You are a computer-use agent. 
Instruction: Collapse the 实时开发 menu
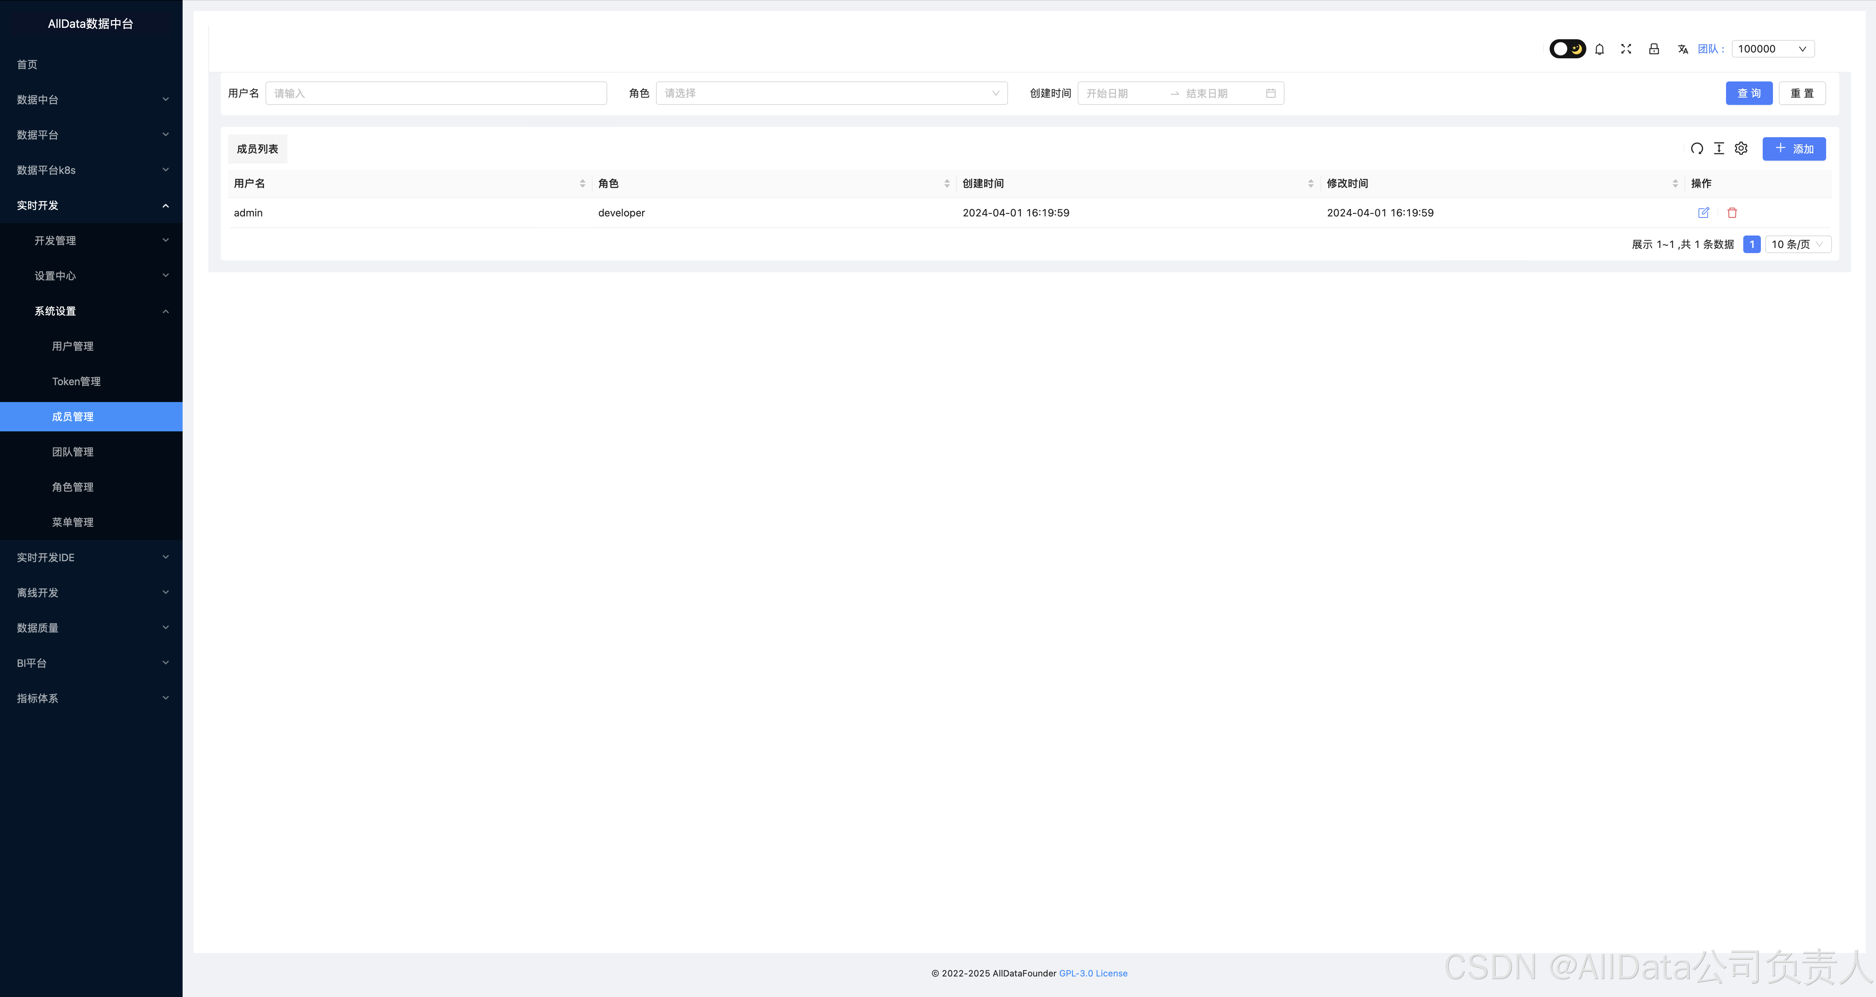91,205
